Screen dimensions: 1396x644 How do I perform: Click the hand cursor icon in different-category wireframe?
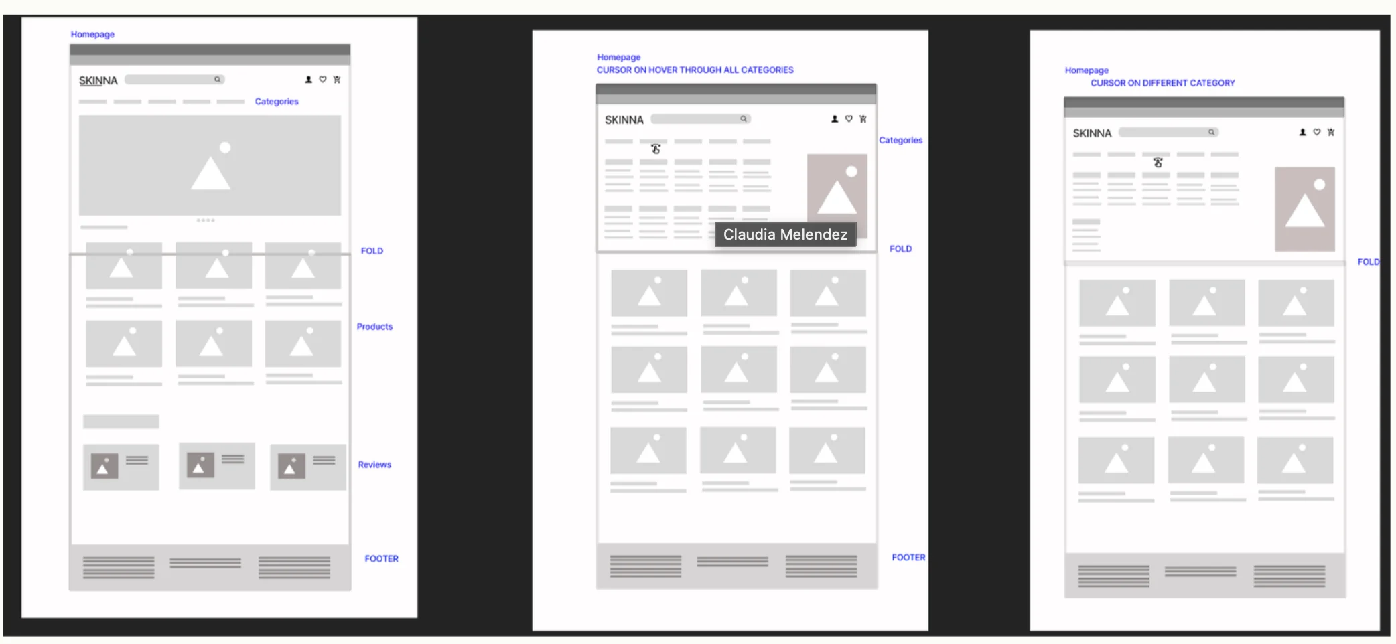[x=1158, y=163]
